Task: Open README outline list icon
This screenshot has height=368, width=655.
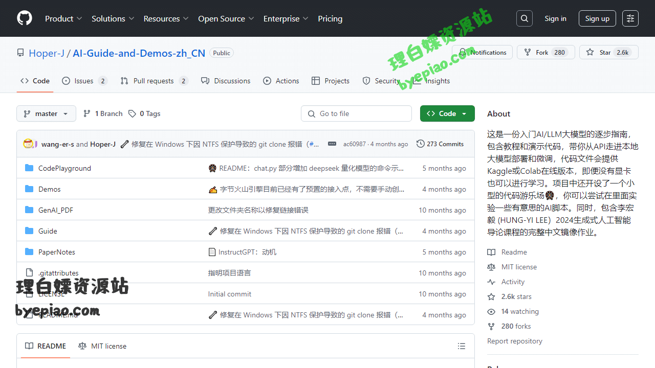Action: point(462,346)
